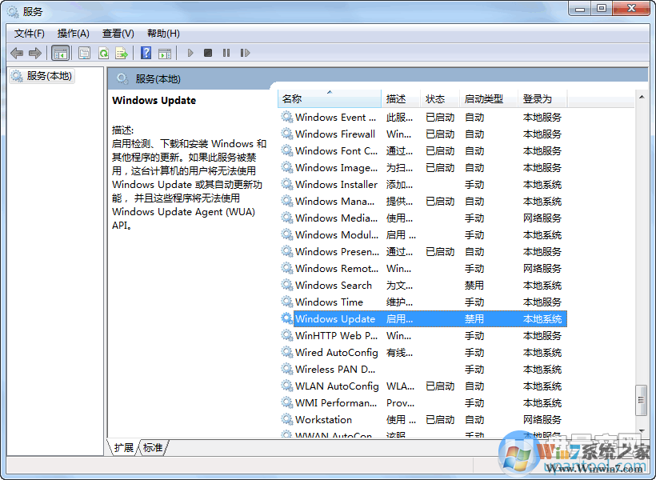Image resolution: width=656 pixels, height=480 pixels.
Task: Open the Help question-mark icon
Action: click(x=146, y=53)
